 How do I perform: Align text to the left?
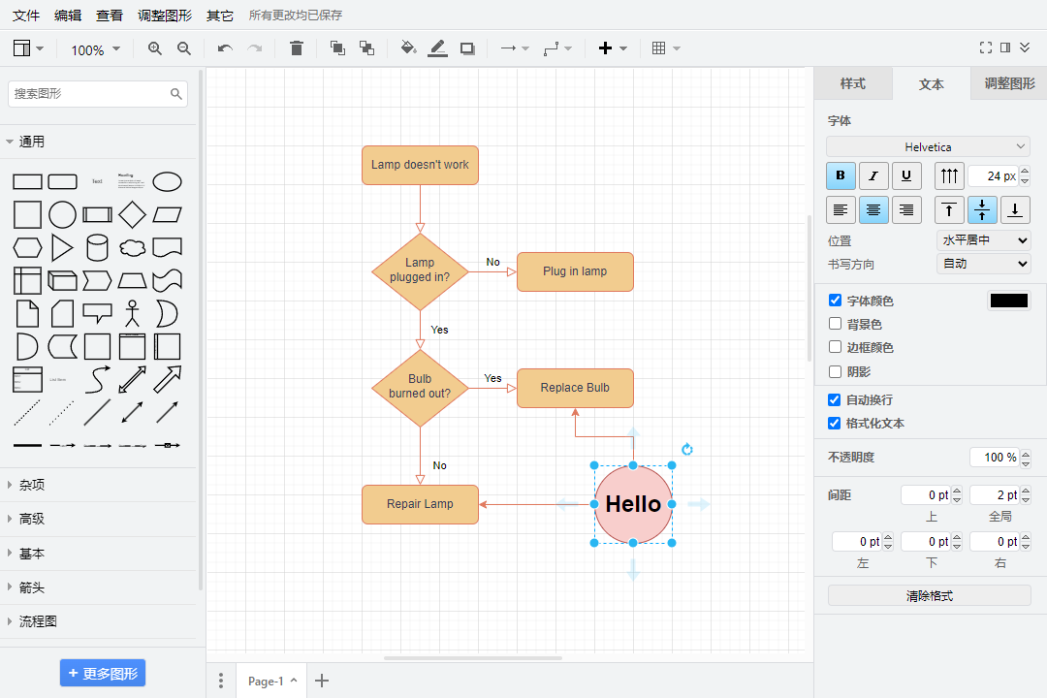[x=841, y=209]
